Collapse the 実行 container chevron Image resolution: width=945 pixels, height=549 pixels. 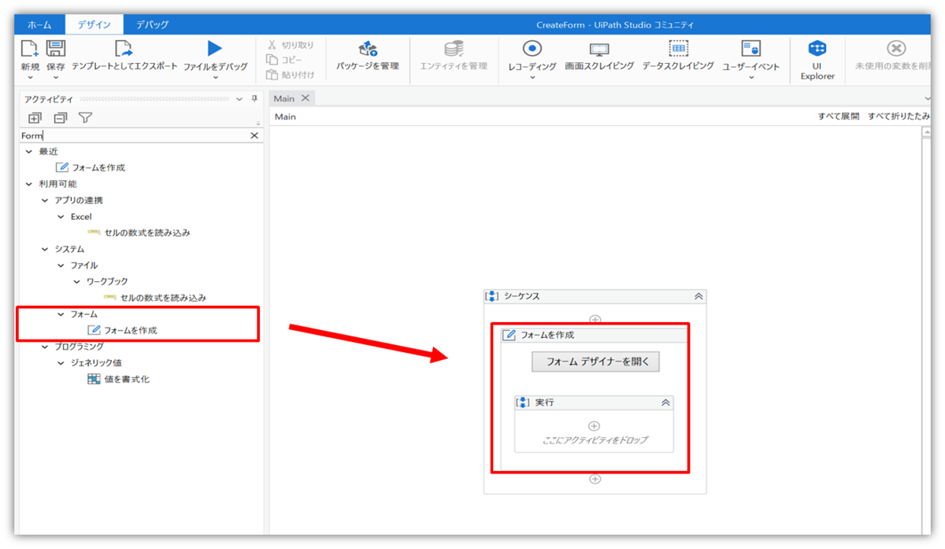click(665, 402)
